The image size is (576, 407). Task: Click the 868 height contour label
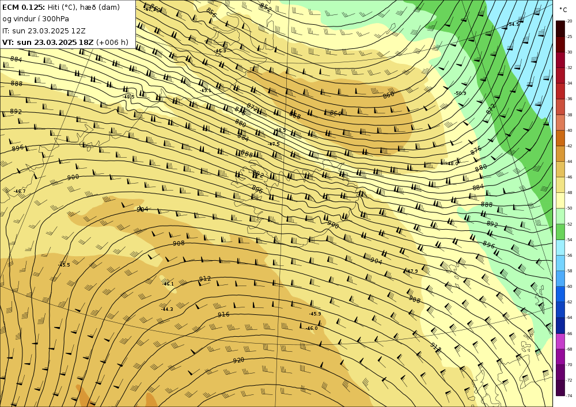pyautogui.click(x=295, y=115)
